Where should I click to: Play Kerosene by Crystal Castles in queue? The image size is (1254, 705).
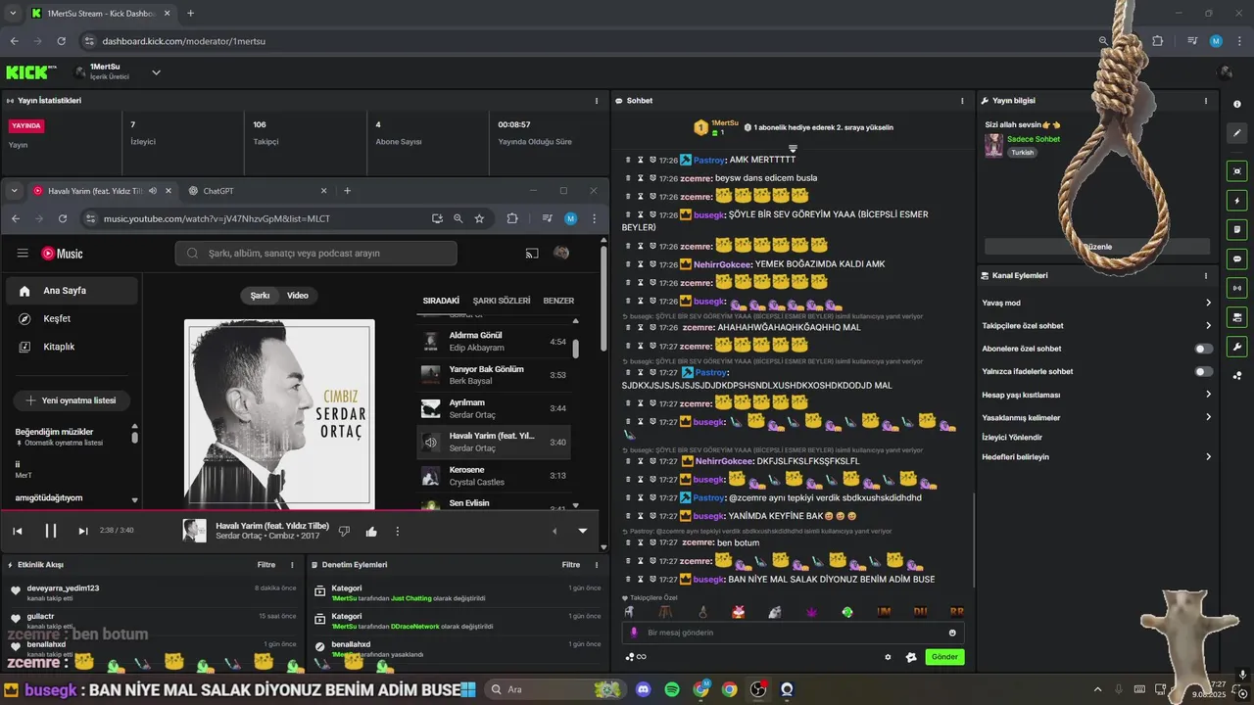point(495,476)
